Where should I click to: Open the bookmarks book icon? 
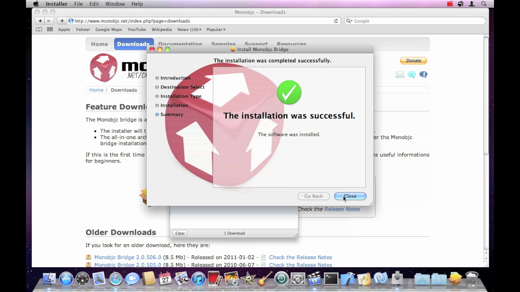[x=39, y=30]
